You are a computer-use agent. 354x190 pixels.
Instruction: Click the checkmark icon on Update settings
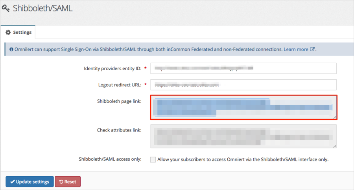pos(13,182)
